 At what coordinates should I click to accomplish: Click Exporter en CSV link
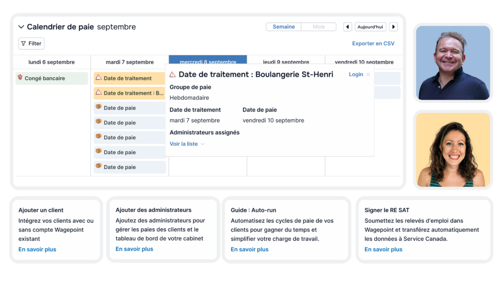[373, 43]
